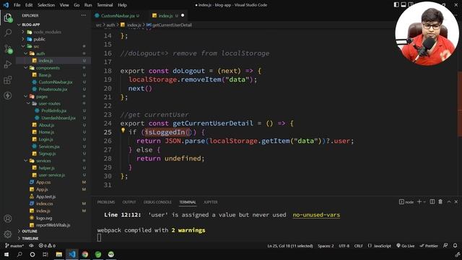This screenshot has width=462, height=260.
Task: Click errors and warnings count in status bar
Action: 47,246
